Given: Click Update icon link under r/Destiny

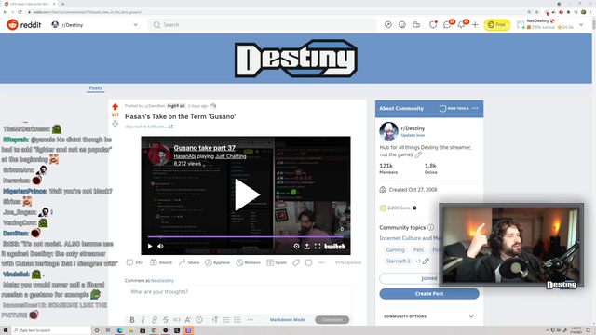Looking at the screenshot, I should (x=413, y=135).
